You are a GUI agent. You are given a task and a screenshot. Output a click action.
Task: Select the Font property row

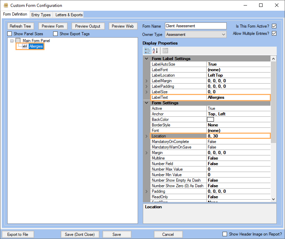click(x=210, y=131)
